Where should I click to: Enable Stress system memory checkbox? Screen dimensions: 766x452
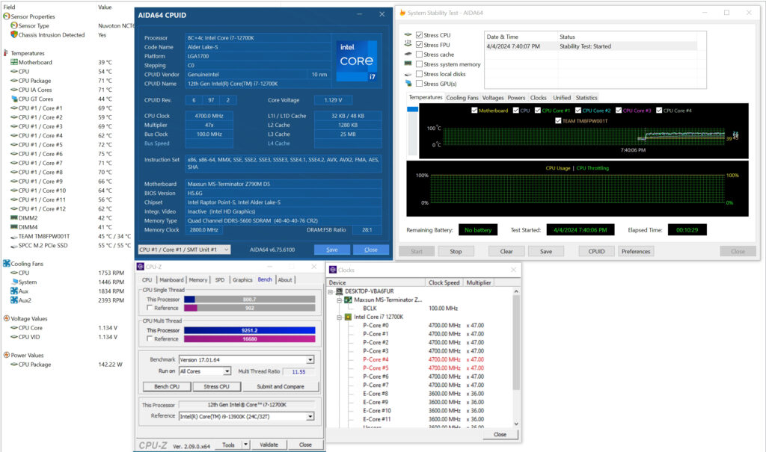419,64
